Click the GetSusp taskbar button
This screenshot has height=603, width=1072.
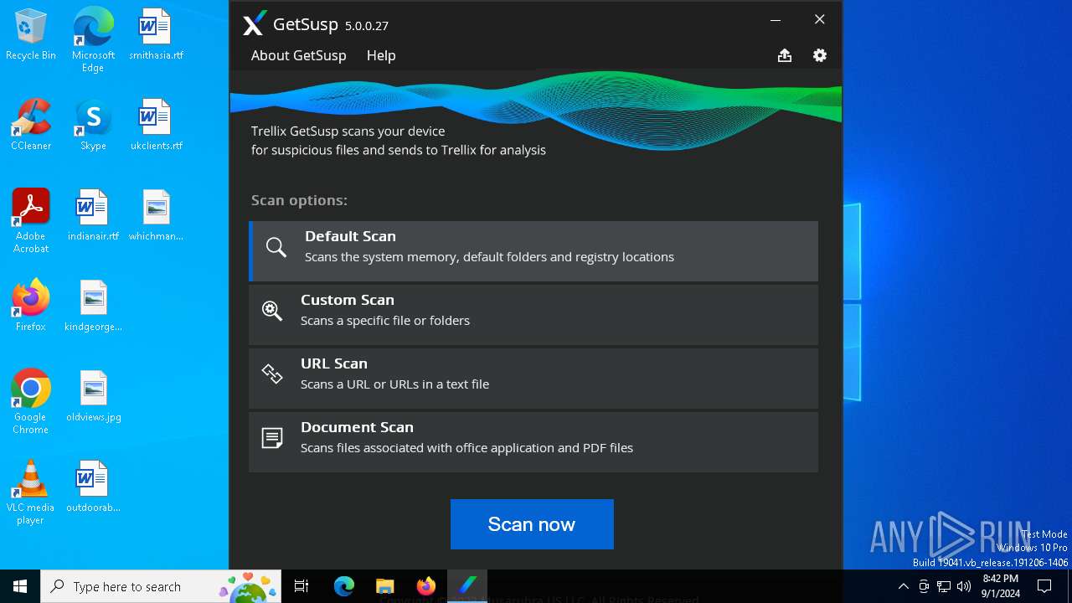tap(467, 586)
